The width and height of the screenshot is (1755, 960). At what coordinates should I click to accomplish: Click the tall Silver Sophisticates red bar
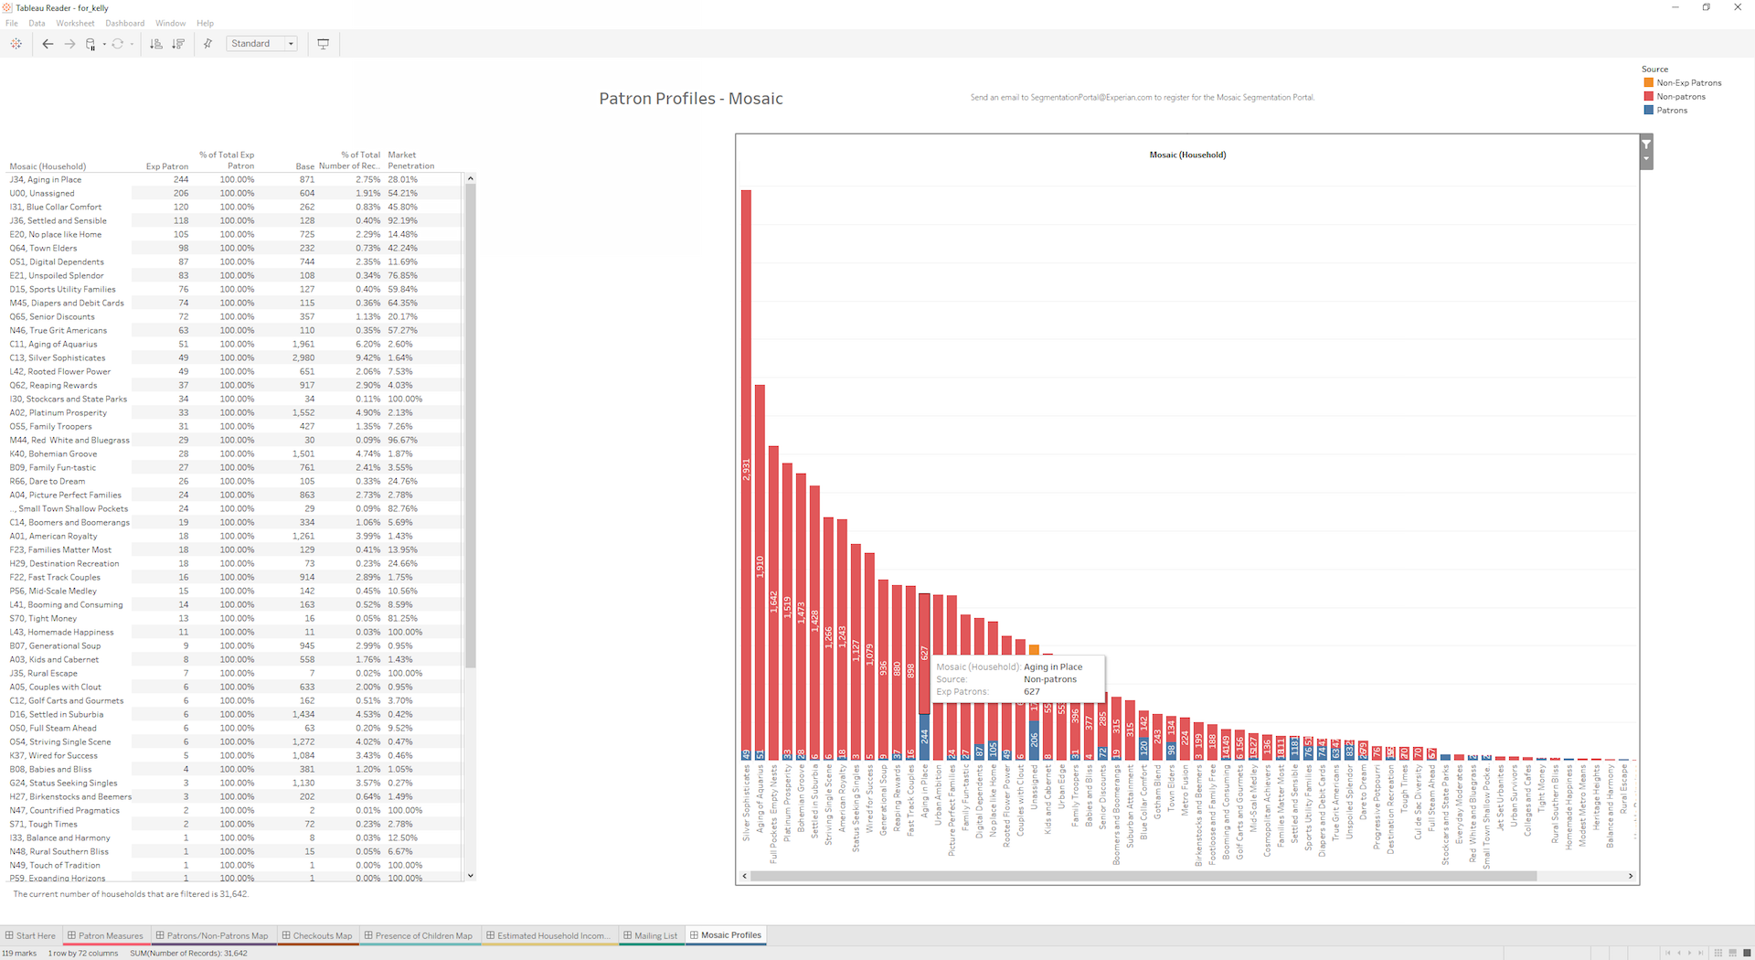point(746,469)
